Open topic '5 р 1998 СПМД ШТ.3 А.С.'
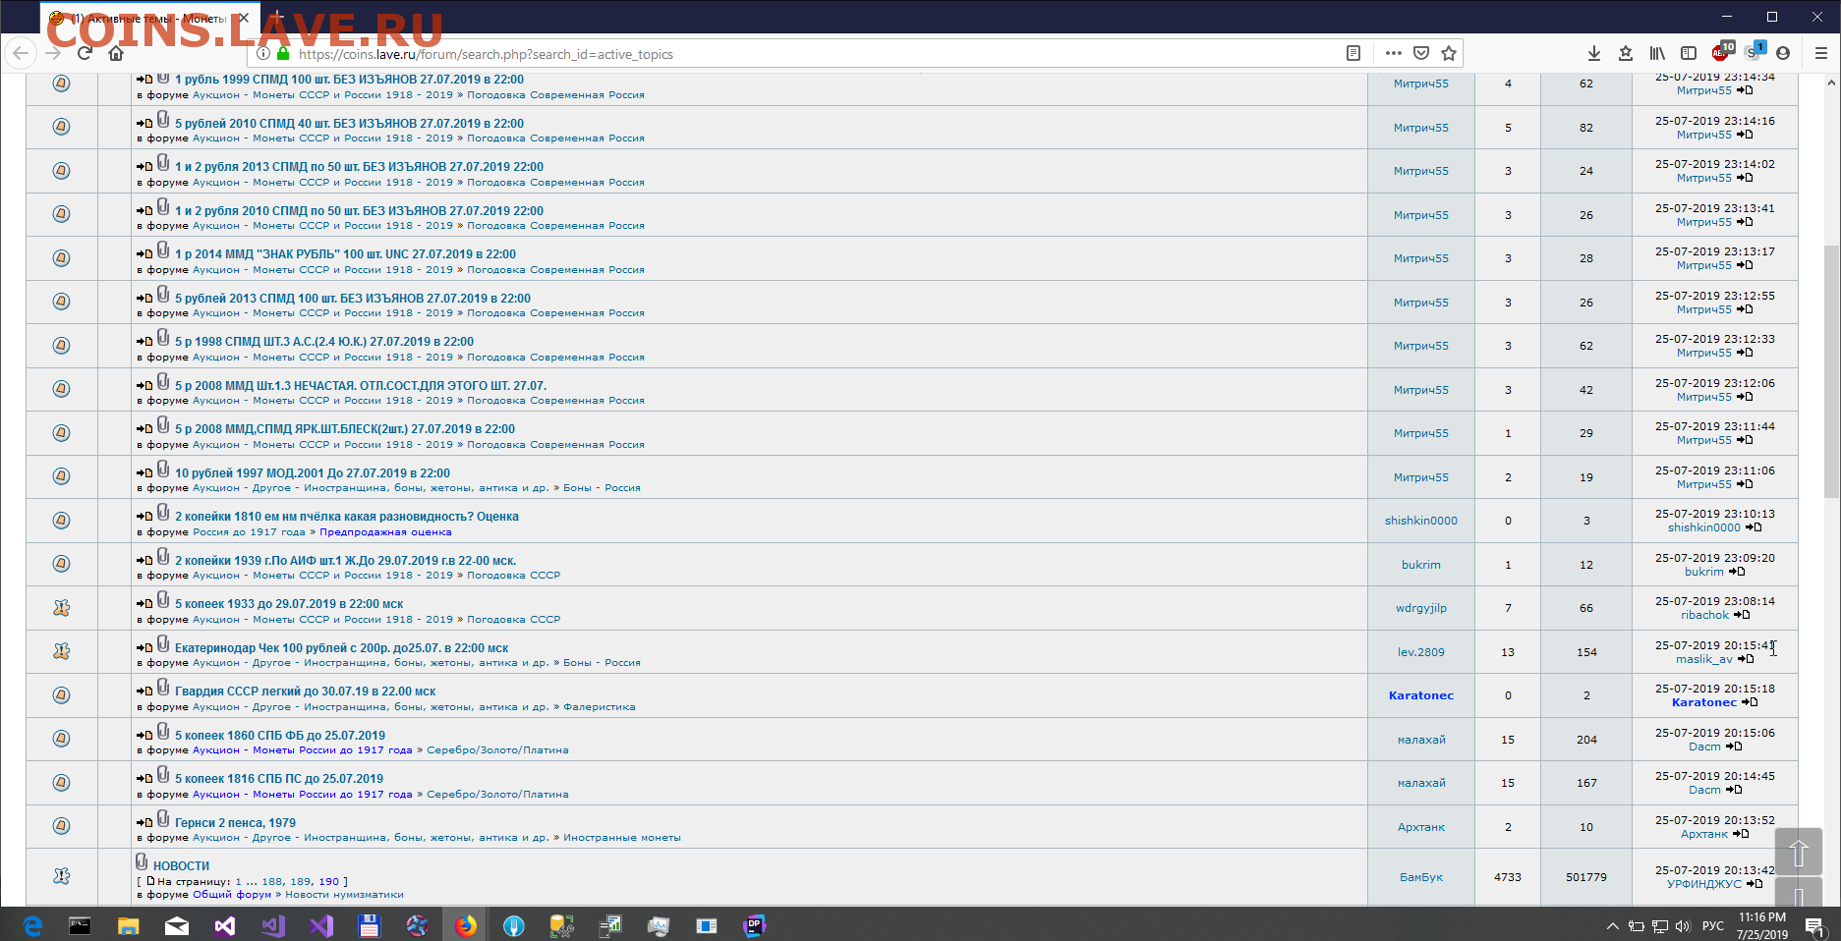The image size is (1841, 941). pyautogui.click(x=324, y=342)
